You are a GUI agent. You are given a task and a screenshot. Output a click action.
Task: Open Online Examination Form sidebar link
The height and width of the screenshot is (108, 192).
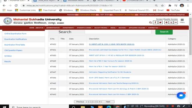point(15,34)
